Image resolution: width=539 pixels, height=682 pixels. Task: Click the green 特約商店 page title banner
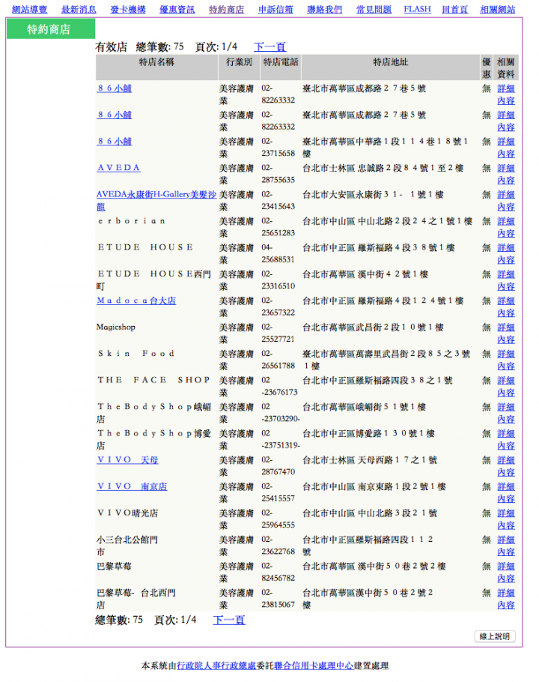(51, 29)
